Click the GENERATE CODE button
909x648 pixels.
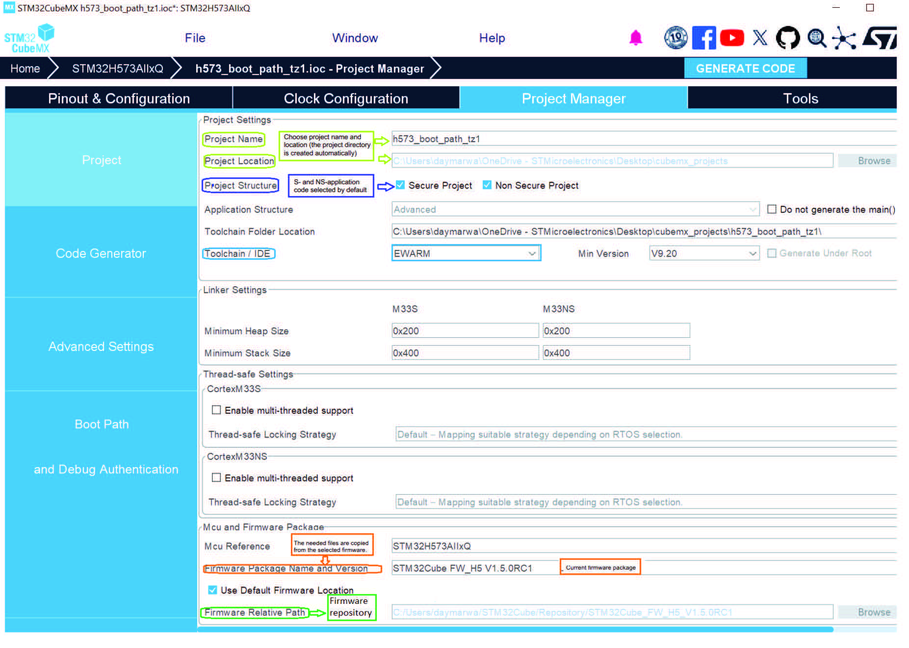tap(745, 68)
